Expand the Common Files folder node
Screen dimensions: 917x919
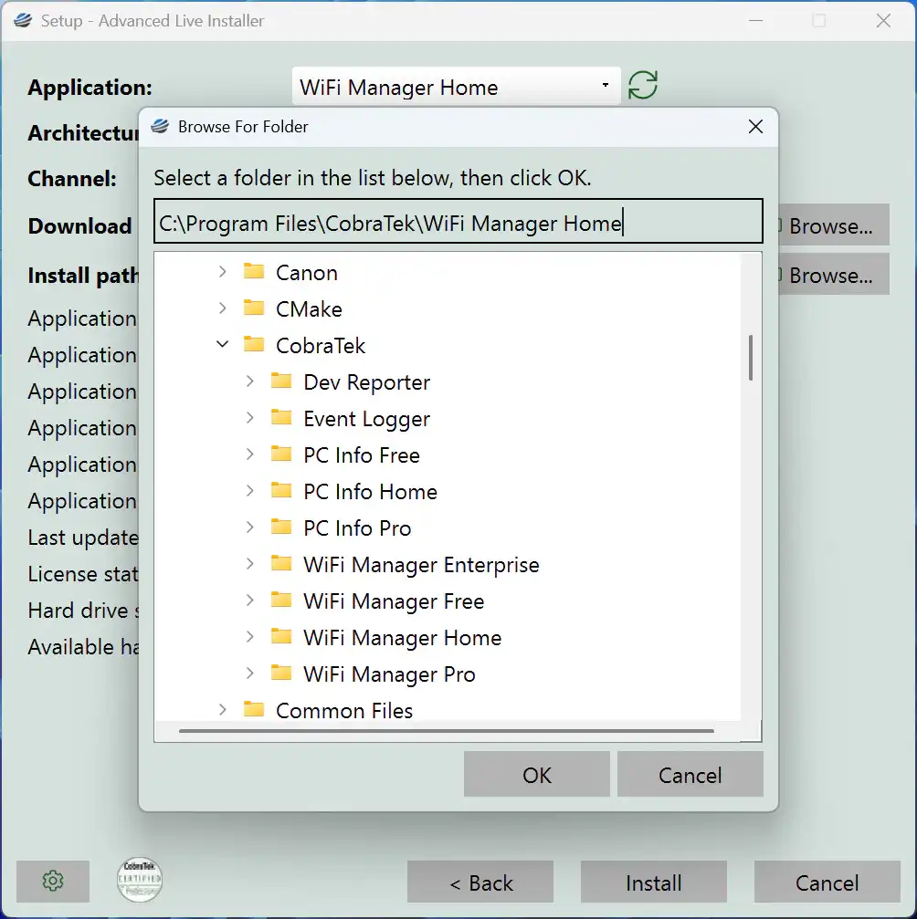click(x=222, y=710)
